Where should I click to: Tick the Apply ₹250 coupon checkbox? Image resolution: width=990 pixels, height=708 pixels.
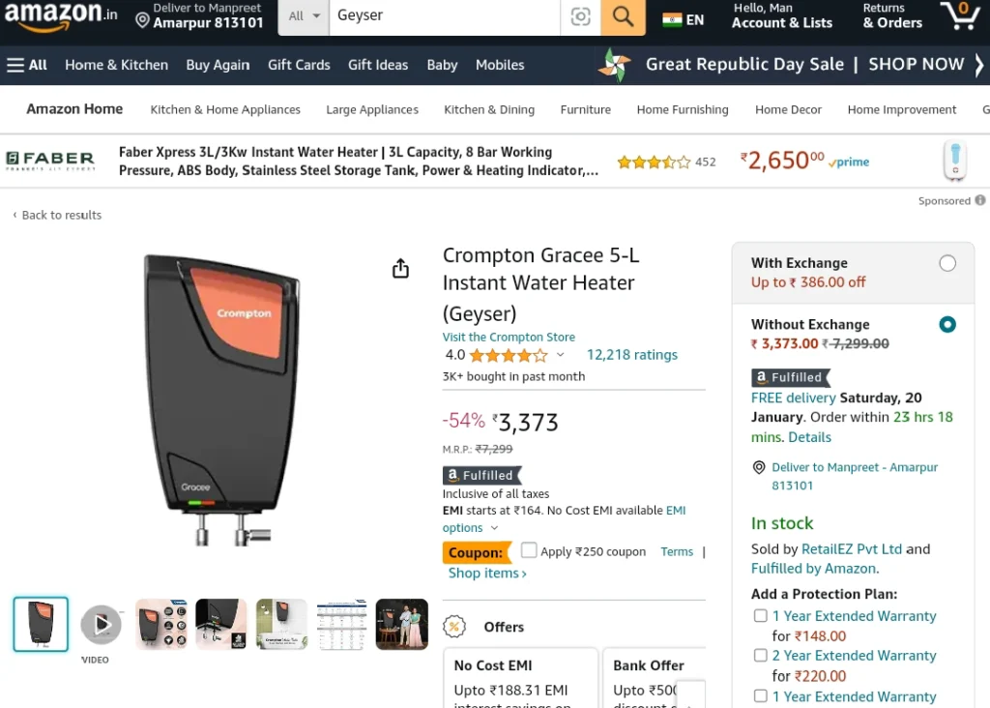(529, 550)
